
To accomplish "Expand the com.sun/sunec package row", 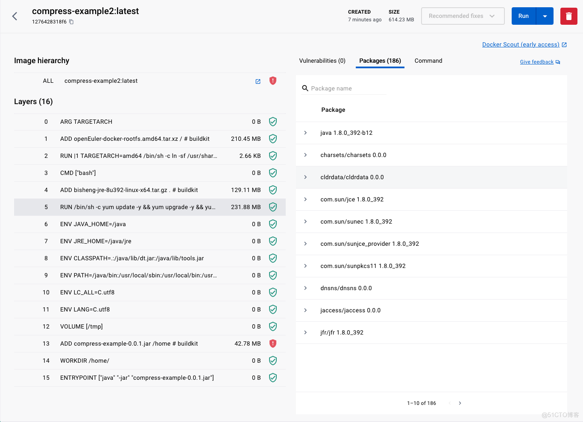I will coord(305,221).
